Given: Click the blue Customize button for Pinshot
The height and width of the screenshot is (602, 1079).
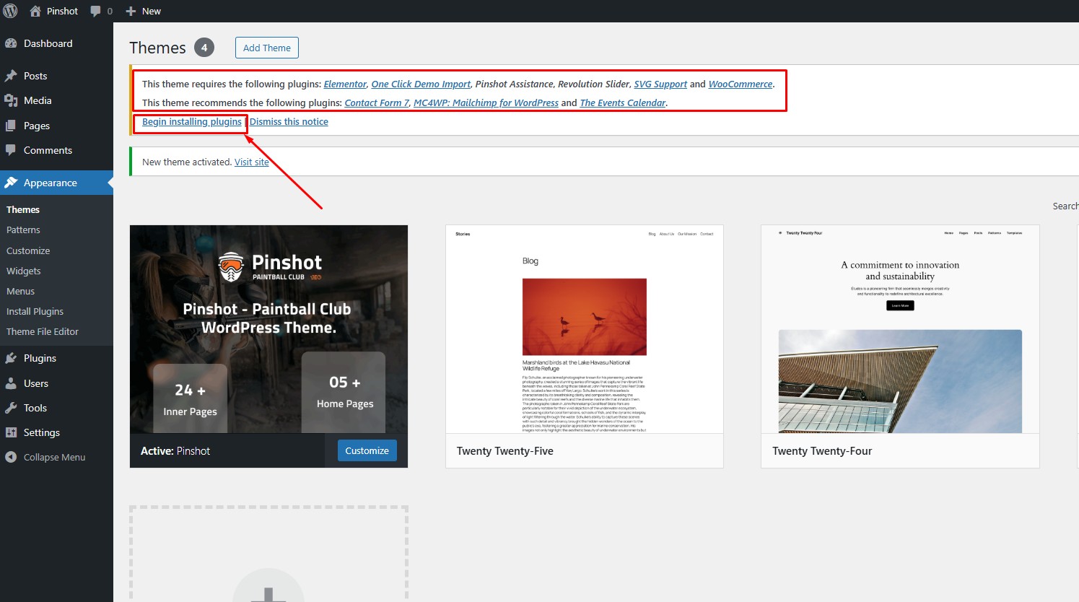Looking at the screenshot, I should (x=367, y=450).
